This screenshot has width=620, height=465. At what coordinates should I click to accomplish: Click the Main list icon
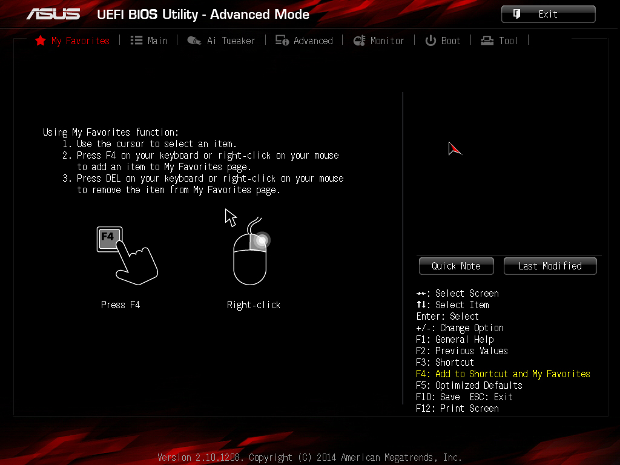point(136,41)
